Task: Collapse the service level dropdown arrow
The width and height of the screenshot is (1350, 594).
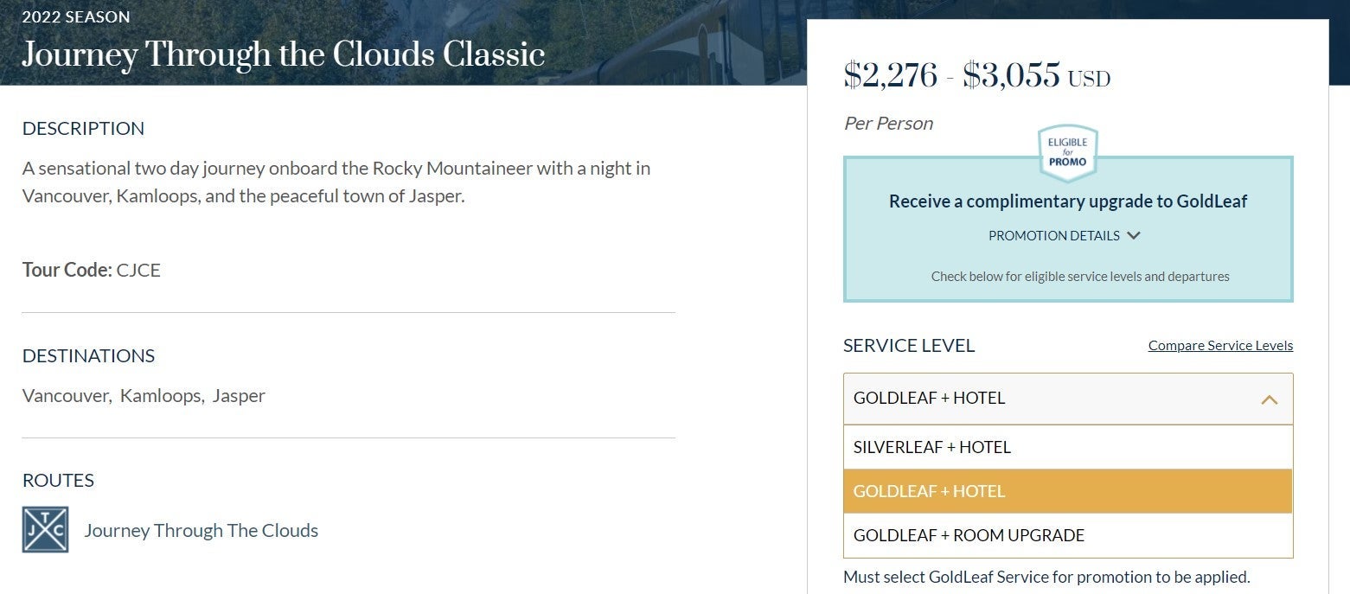Action: (1269, 399)
